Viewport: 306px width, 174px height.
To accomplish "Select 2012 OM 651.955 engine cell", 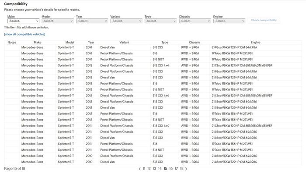I will [242, 96].
